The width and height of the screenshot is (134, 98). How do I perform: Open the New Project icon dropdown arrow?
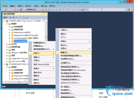(7, 10)
